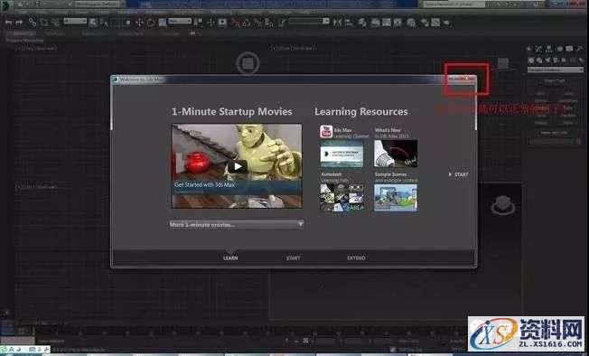Open the Modify command panel tab

point(538,49)
